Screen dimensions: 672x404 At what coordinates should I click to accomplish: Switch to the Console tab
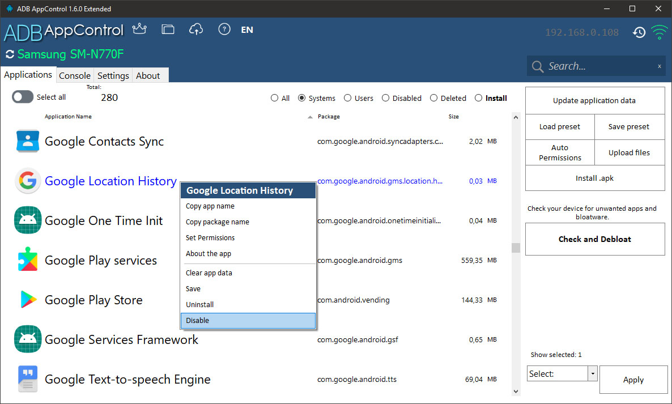(x=75, y=75)
